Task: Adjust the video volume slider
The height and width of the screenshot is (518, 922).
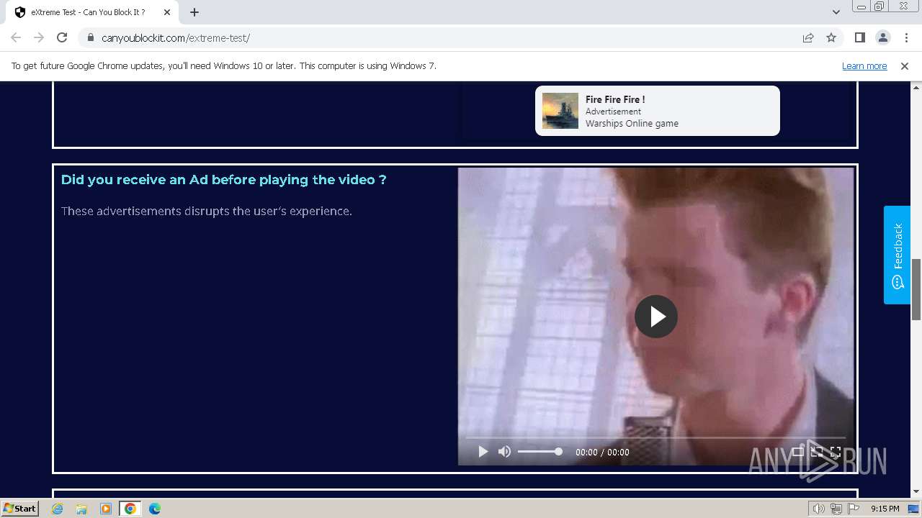Action: click(540, 452)
